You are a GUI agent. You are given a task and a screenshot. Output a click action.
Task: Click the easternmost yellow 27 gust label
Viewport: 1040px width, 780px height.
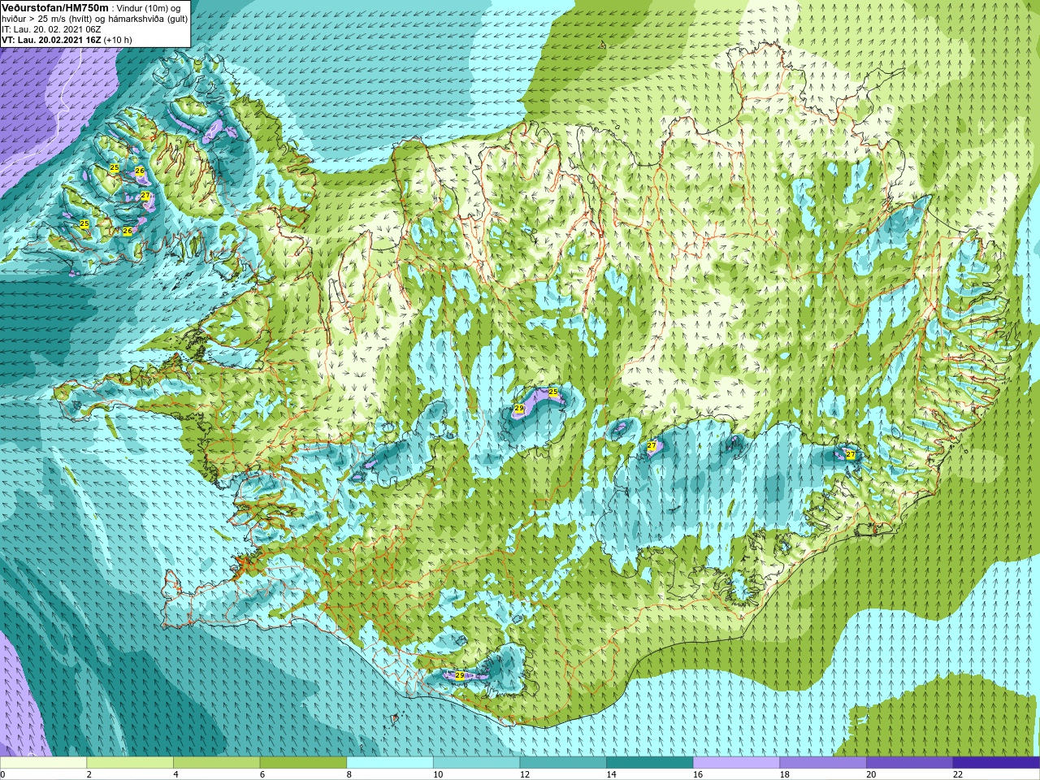click(850, 455)
